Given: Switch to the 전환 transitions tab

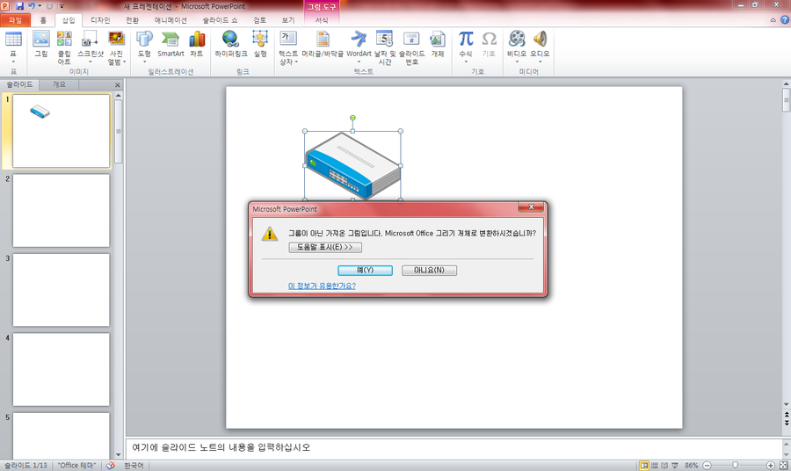Looking at the screenshot, I should coord(132,20).
